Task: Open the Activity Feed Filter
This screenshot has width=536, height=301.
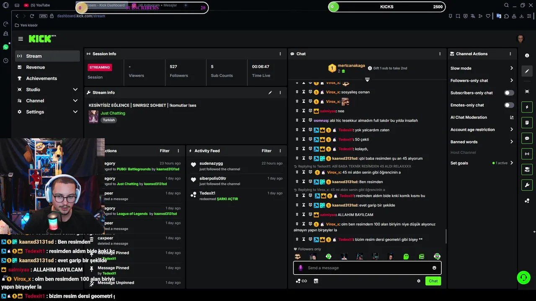Action: point(267,151)
